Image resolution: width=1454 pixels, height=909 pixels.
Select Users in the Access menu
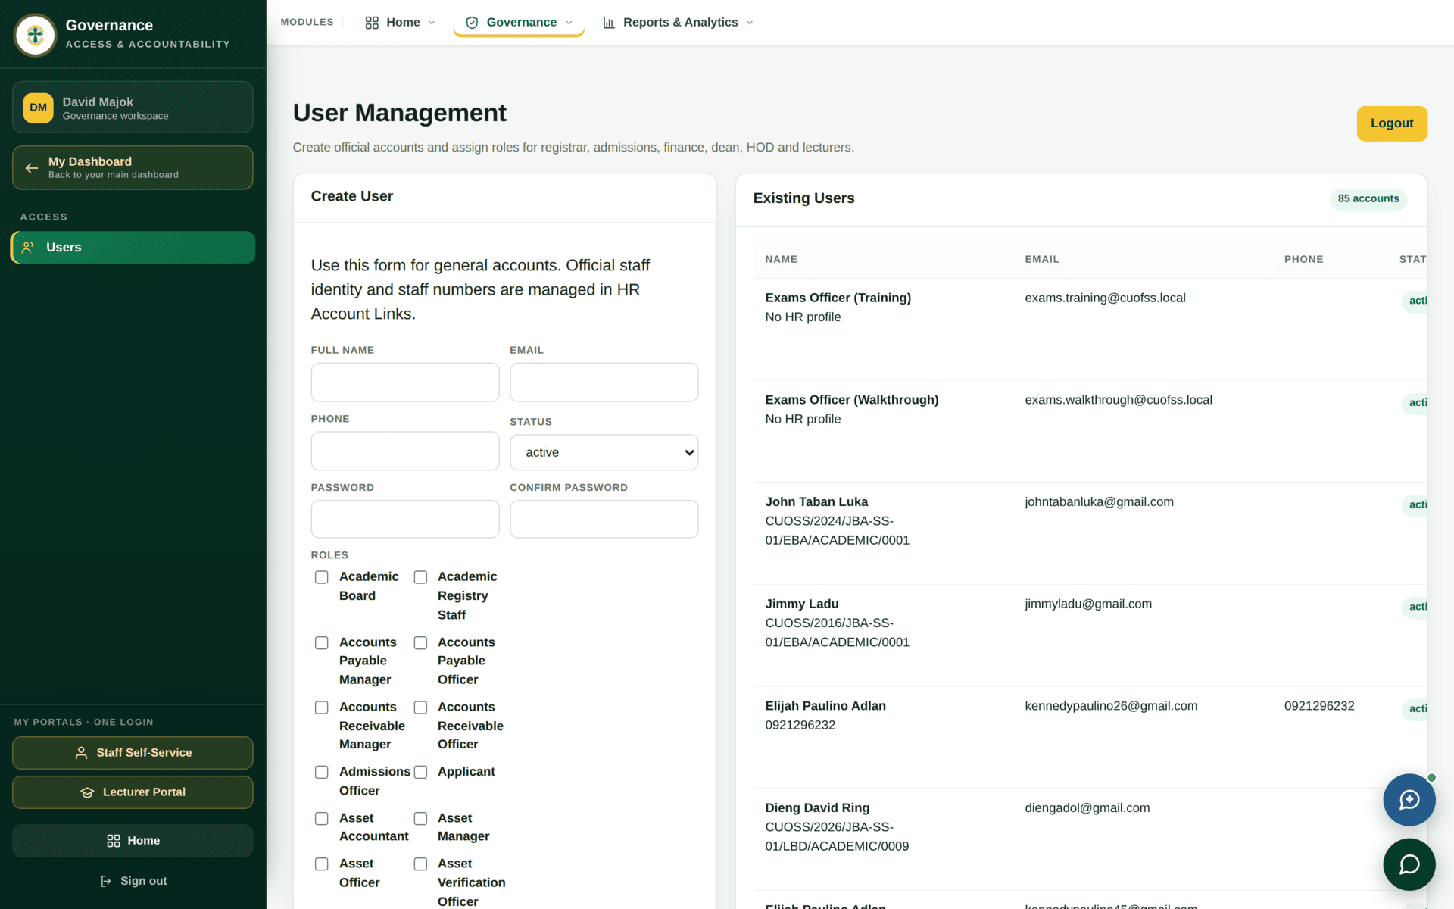(133, 248)
